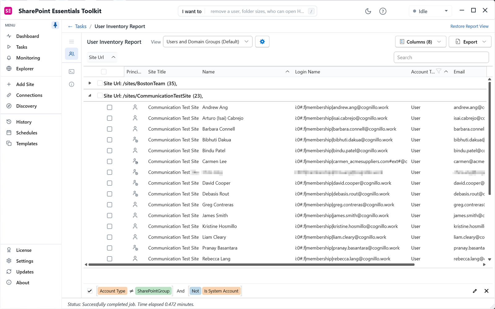Screen dimensions: 495x309
Task: Tick the checkbox for David Cooper
Action: (110, 183)
